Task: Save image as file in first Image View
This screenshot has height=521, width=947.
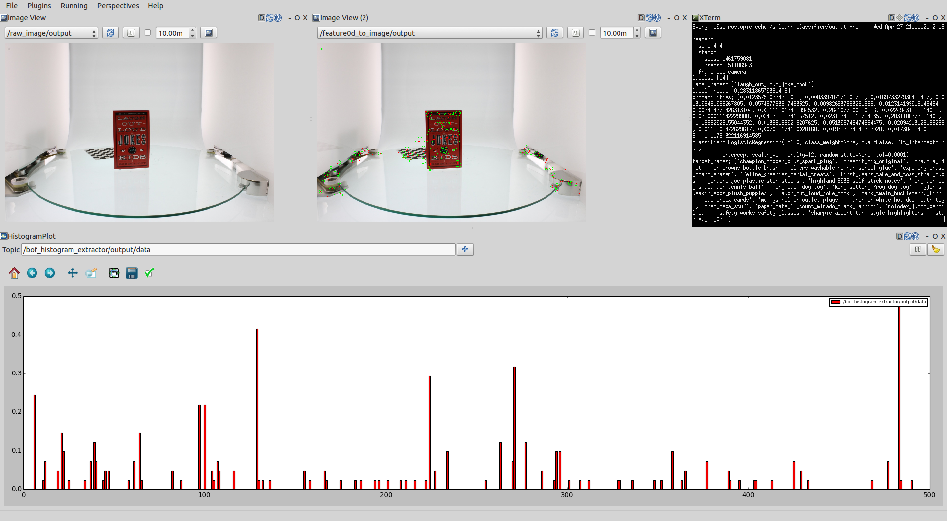Action: pos(209,33)
